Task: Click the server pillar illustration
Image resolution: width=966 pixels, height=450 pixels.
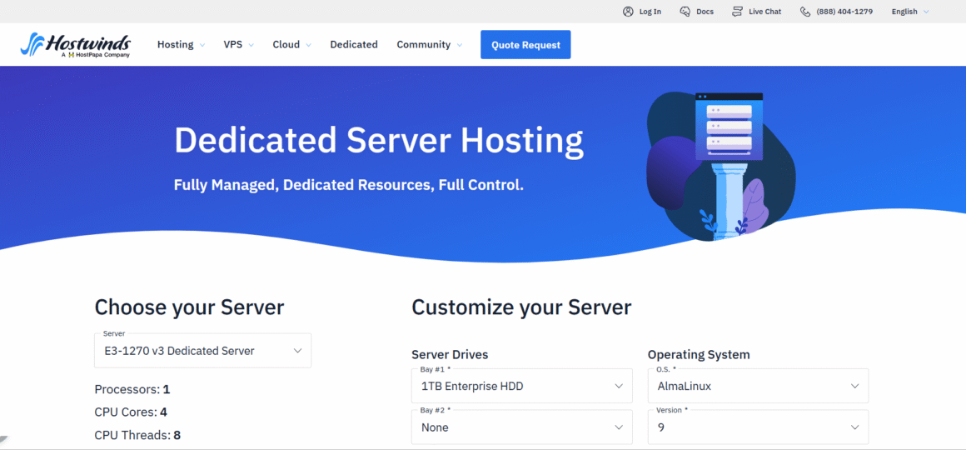Action: tap(721, 167)
